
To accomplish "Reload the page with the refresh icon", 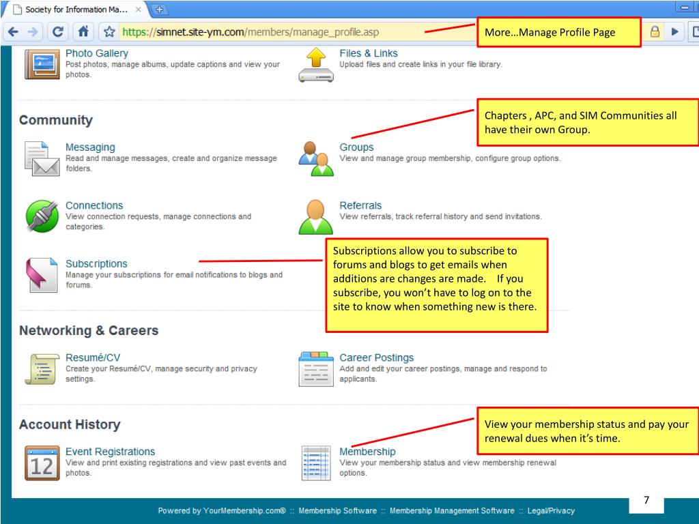I will (57, 31).
